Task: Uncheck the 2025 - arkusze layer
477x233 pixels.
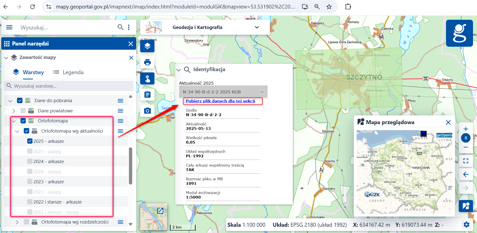Action: [30, 141]
